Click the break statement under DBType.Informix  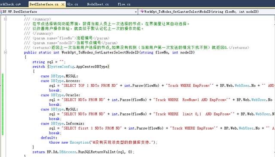pyautogui.click(x=55, y=133)
